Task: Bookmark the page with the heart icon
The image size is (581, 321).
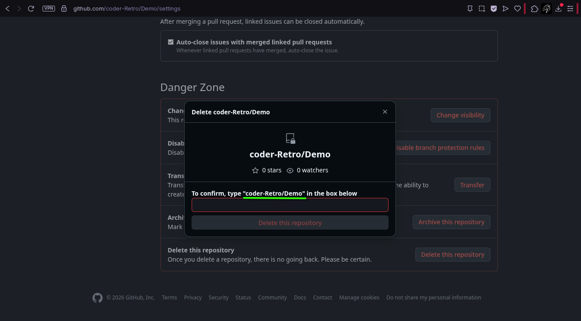Action: click(x=518, y=8)
